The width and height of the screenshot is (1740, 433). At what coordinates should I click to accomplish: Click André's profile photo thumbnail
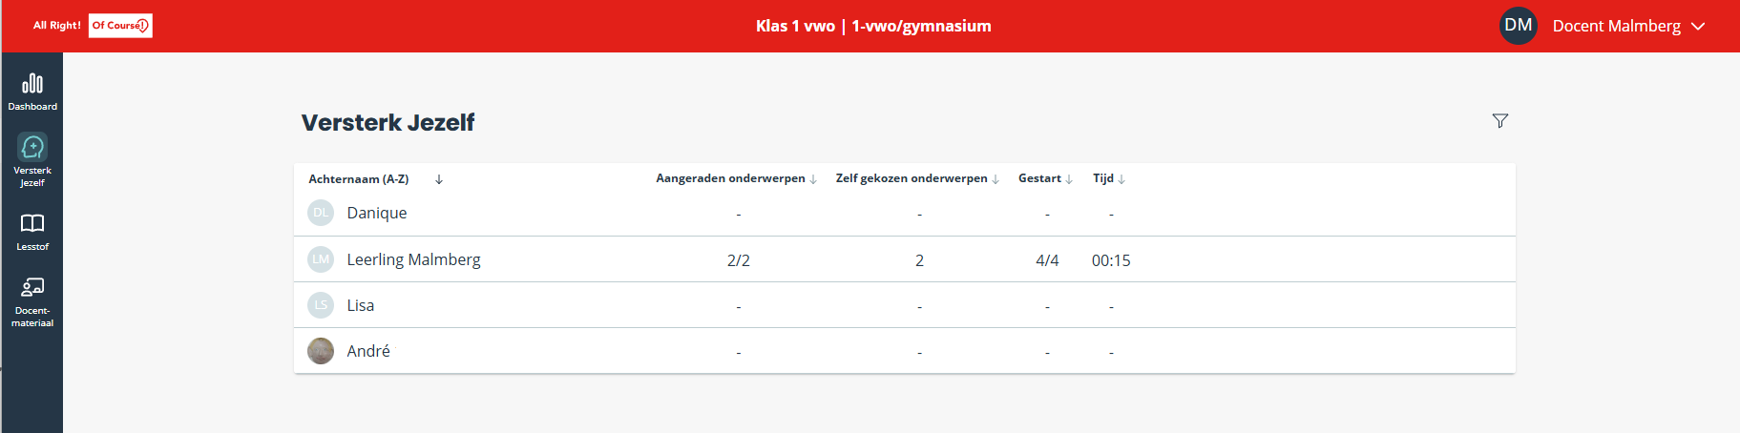[321, 351]
